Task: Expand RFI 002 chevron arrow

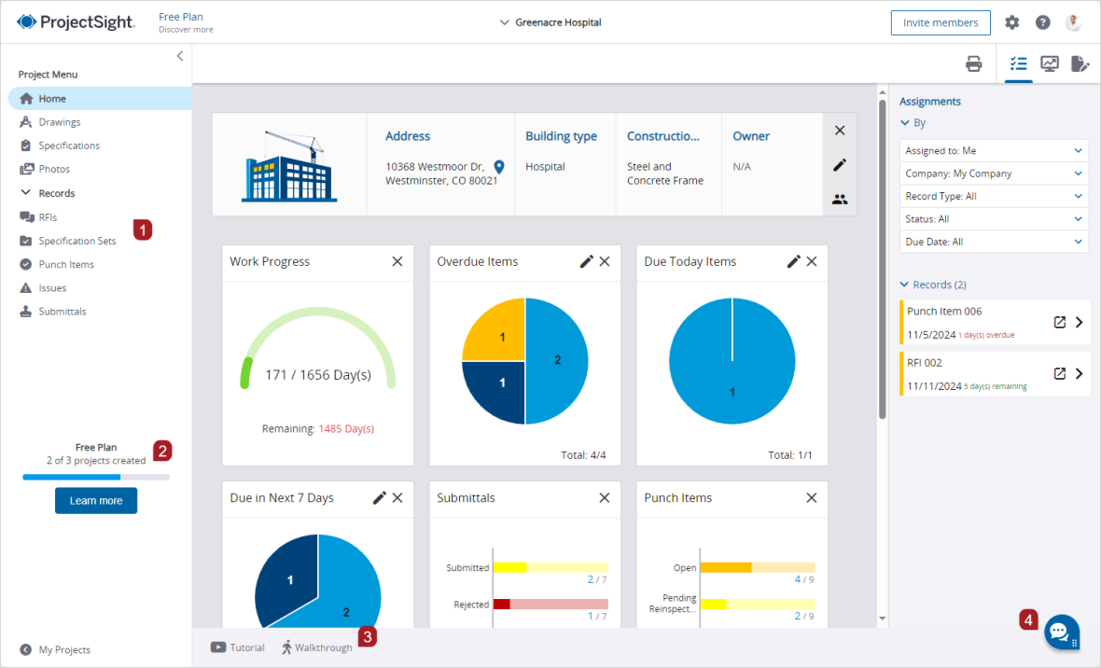Action: click(1080, 374)
